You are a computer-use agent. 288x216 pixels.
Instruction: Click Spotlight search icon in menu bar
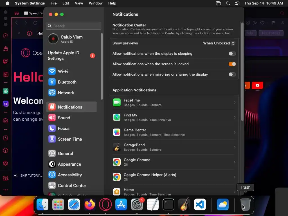[228, 3]
